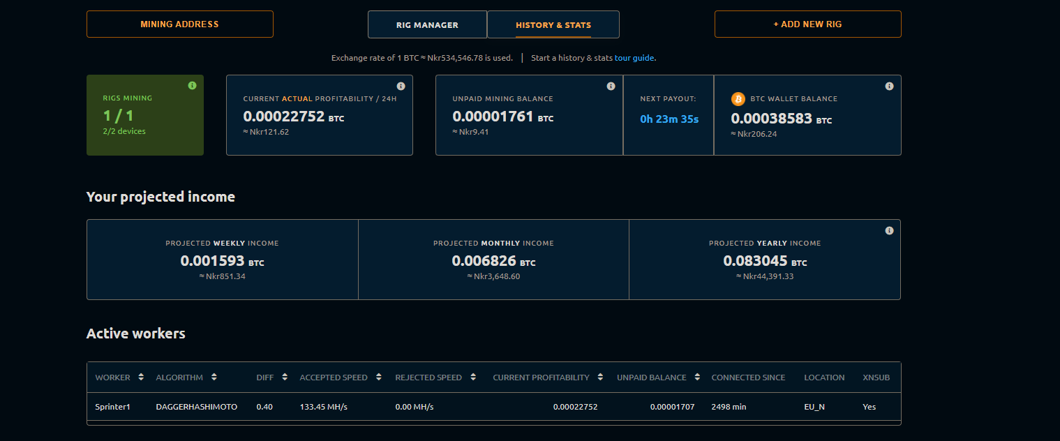The image size is (1060, 441).
Task: Sort by Accepted Speed column arrows
Action: tap(379, 378)
